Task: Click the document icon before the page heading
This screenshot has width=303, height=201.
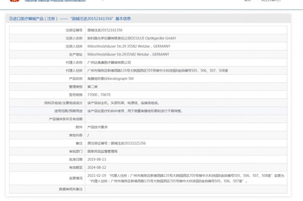Action: [11, 19]
